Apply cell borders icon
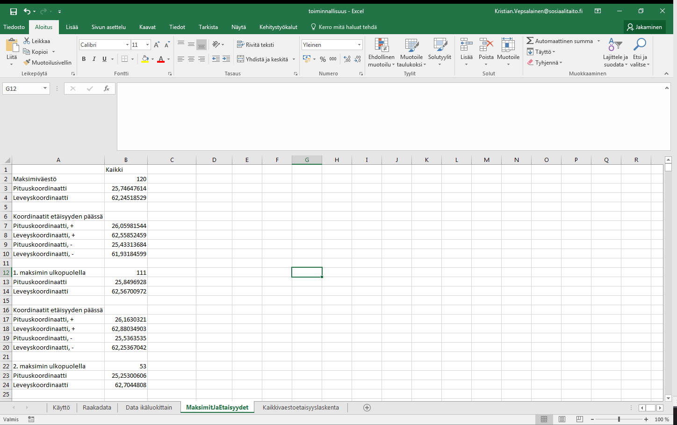 [124, 59]
